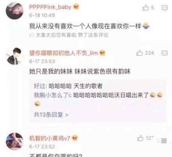Click the chevron next to 共13条回复
The height and width of the screenshot is (157, 172).
pyautogui.click(x=67, y=115)
